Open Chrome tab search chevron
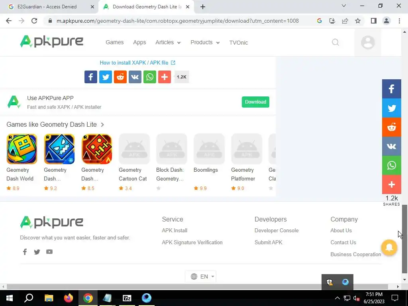 pos(344,6)
